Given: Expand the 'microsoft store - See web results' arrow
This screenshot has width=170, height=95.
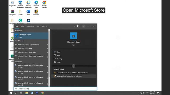Looking at the screenshot, I should pyautogui.click(x=47, y=45).
